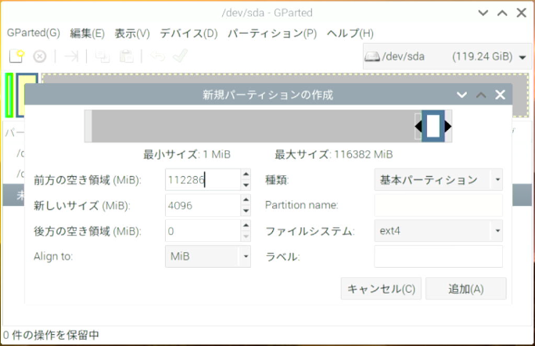Open the 表示(V) menu
Image resolution: width=535 pixels, height=346 pixels.
(132, 33)
